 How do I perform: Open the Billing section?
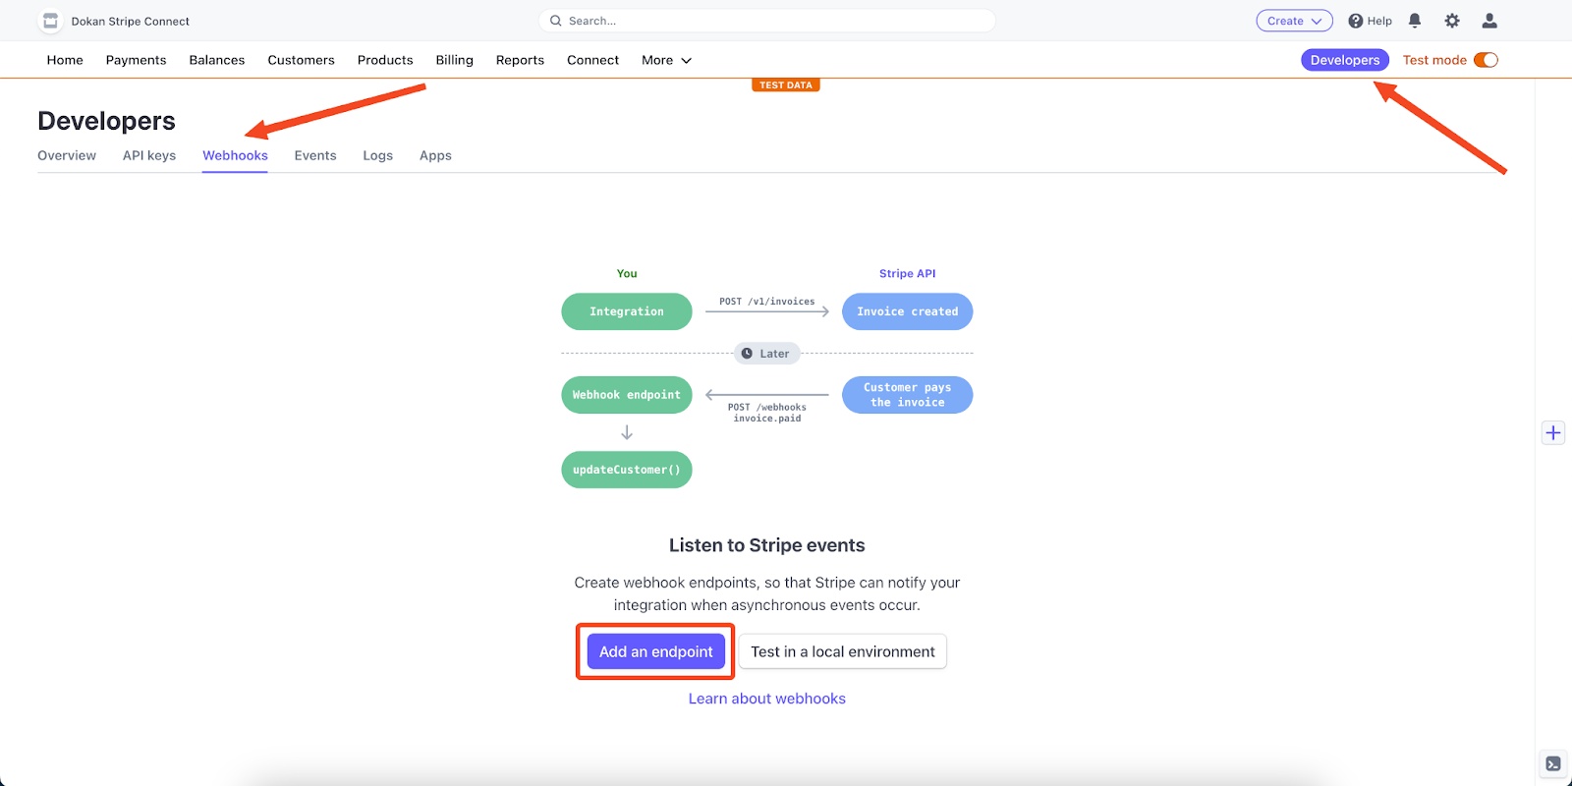454,60
